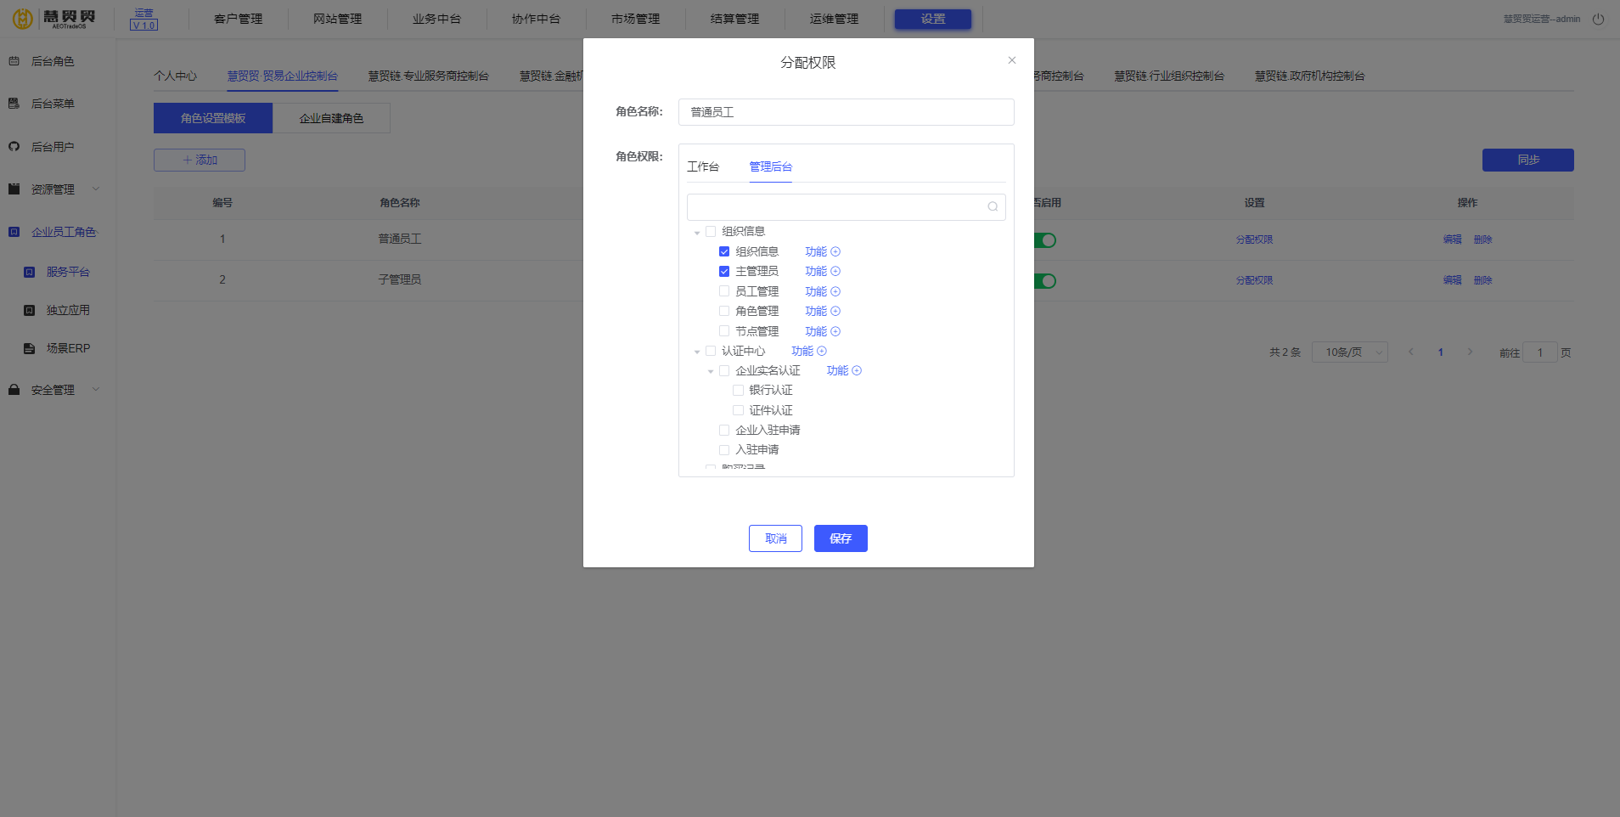Click the 场景ERP sidebar icon
1620x817 pixels.
tap(29, 349)
